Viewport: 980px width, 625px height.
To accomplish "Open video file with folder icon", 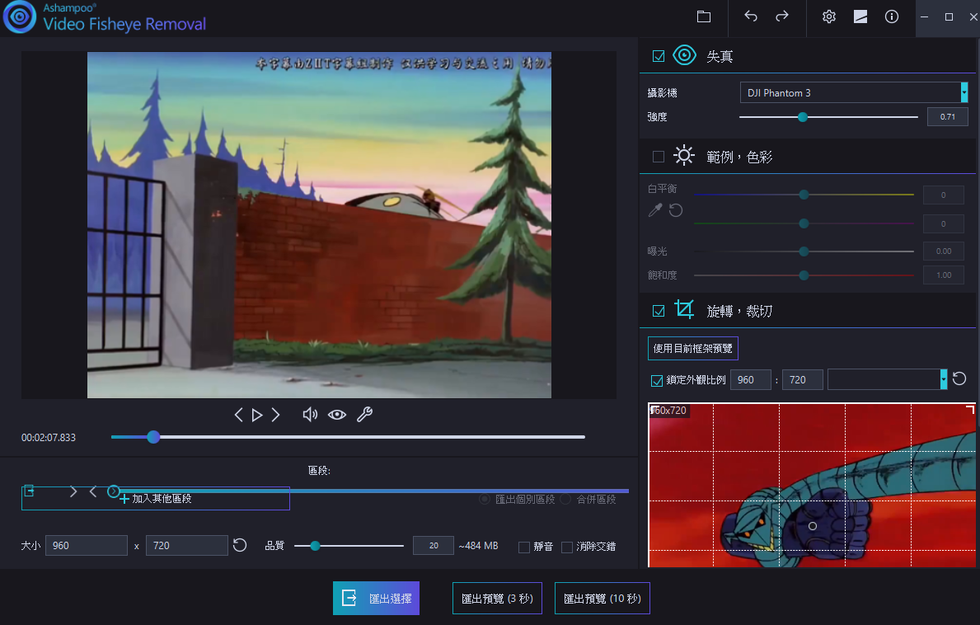I will (704, 16).
